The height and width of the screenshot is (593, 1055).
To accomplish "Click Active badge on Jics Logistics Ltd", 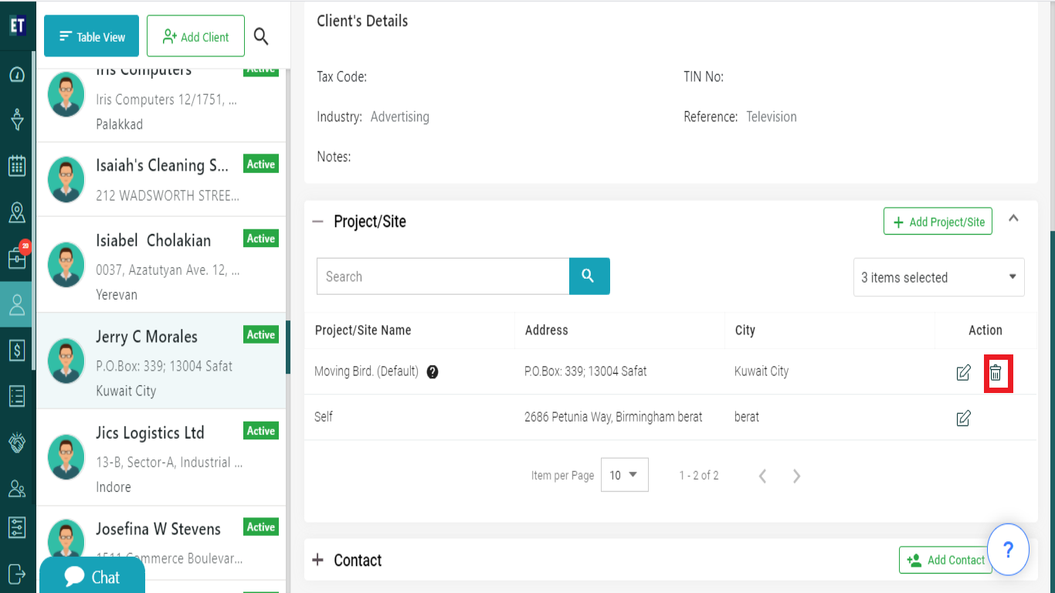I will click(x=261, y=431).
